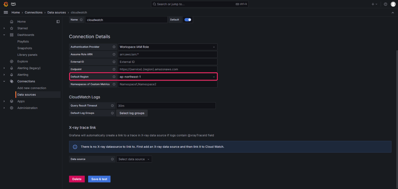The height and width of the screenshot is (189, 398).
Task: Toggle the Default data source switch
Action: point(188,20)
